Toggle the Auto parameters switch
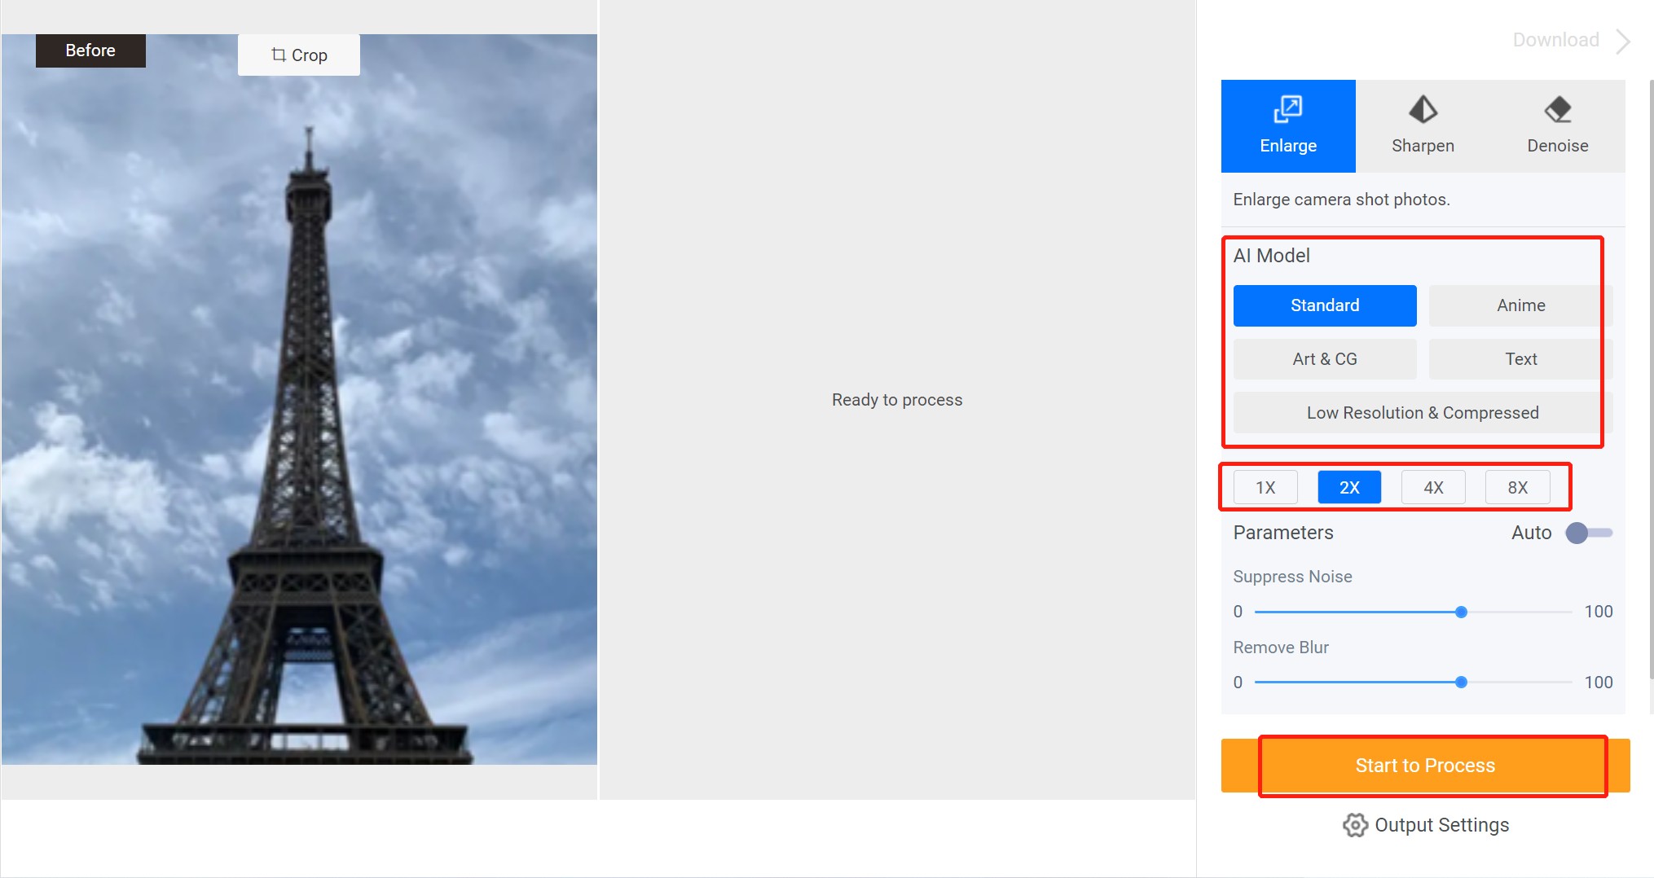The width and height of the screenshot is (1654, 878). [1589, 533]
